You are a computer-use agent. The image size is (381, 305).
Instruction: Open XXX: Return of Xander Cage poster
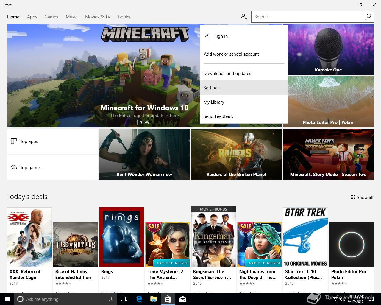29,237
